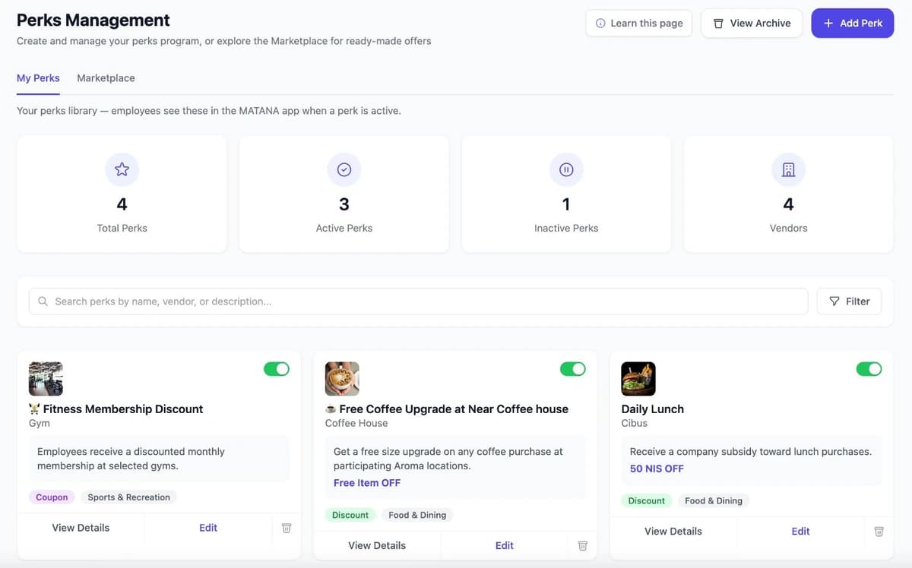Viewport: 912px width, 568px height.
Task: Click the pause icon above Inactive Perks
Action: pyautogui.click(x=566, y=170)
